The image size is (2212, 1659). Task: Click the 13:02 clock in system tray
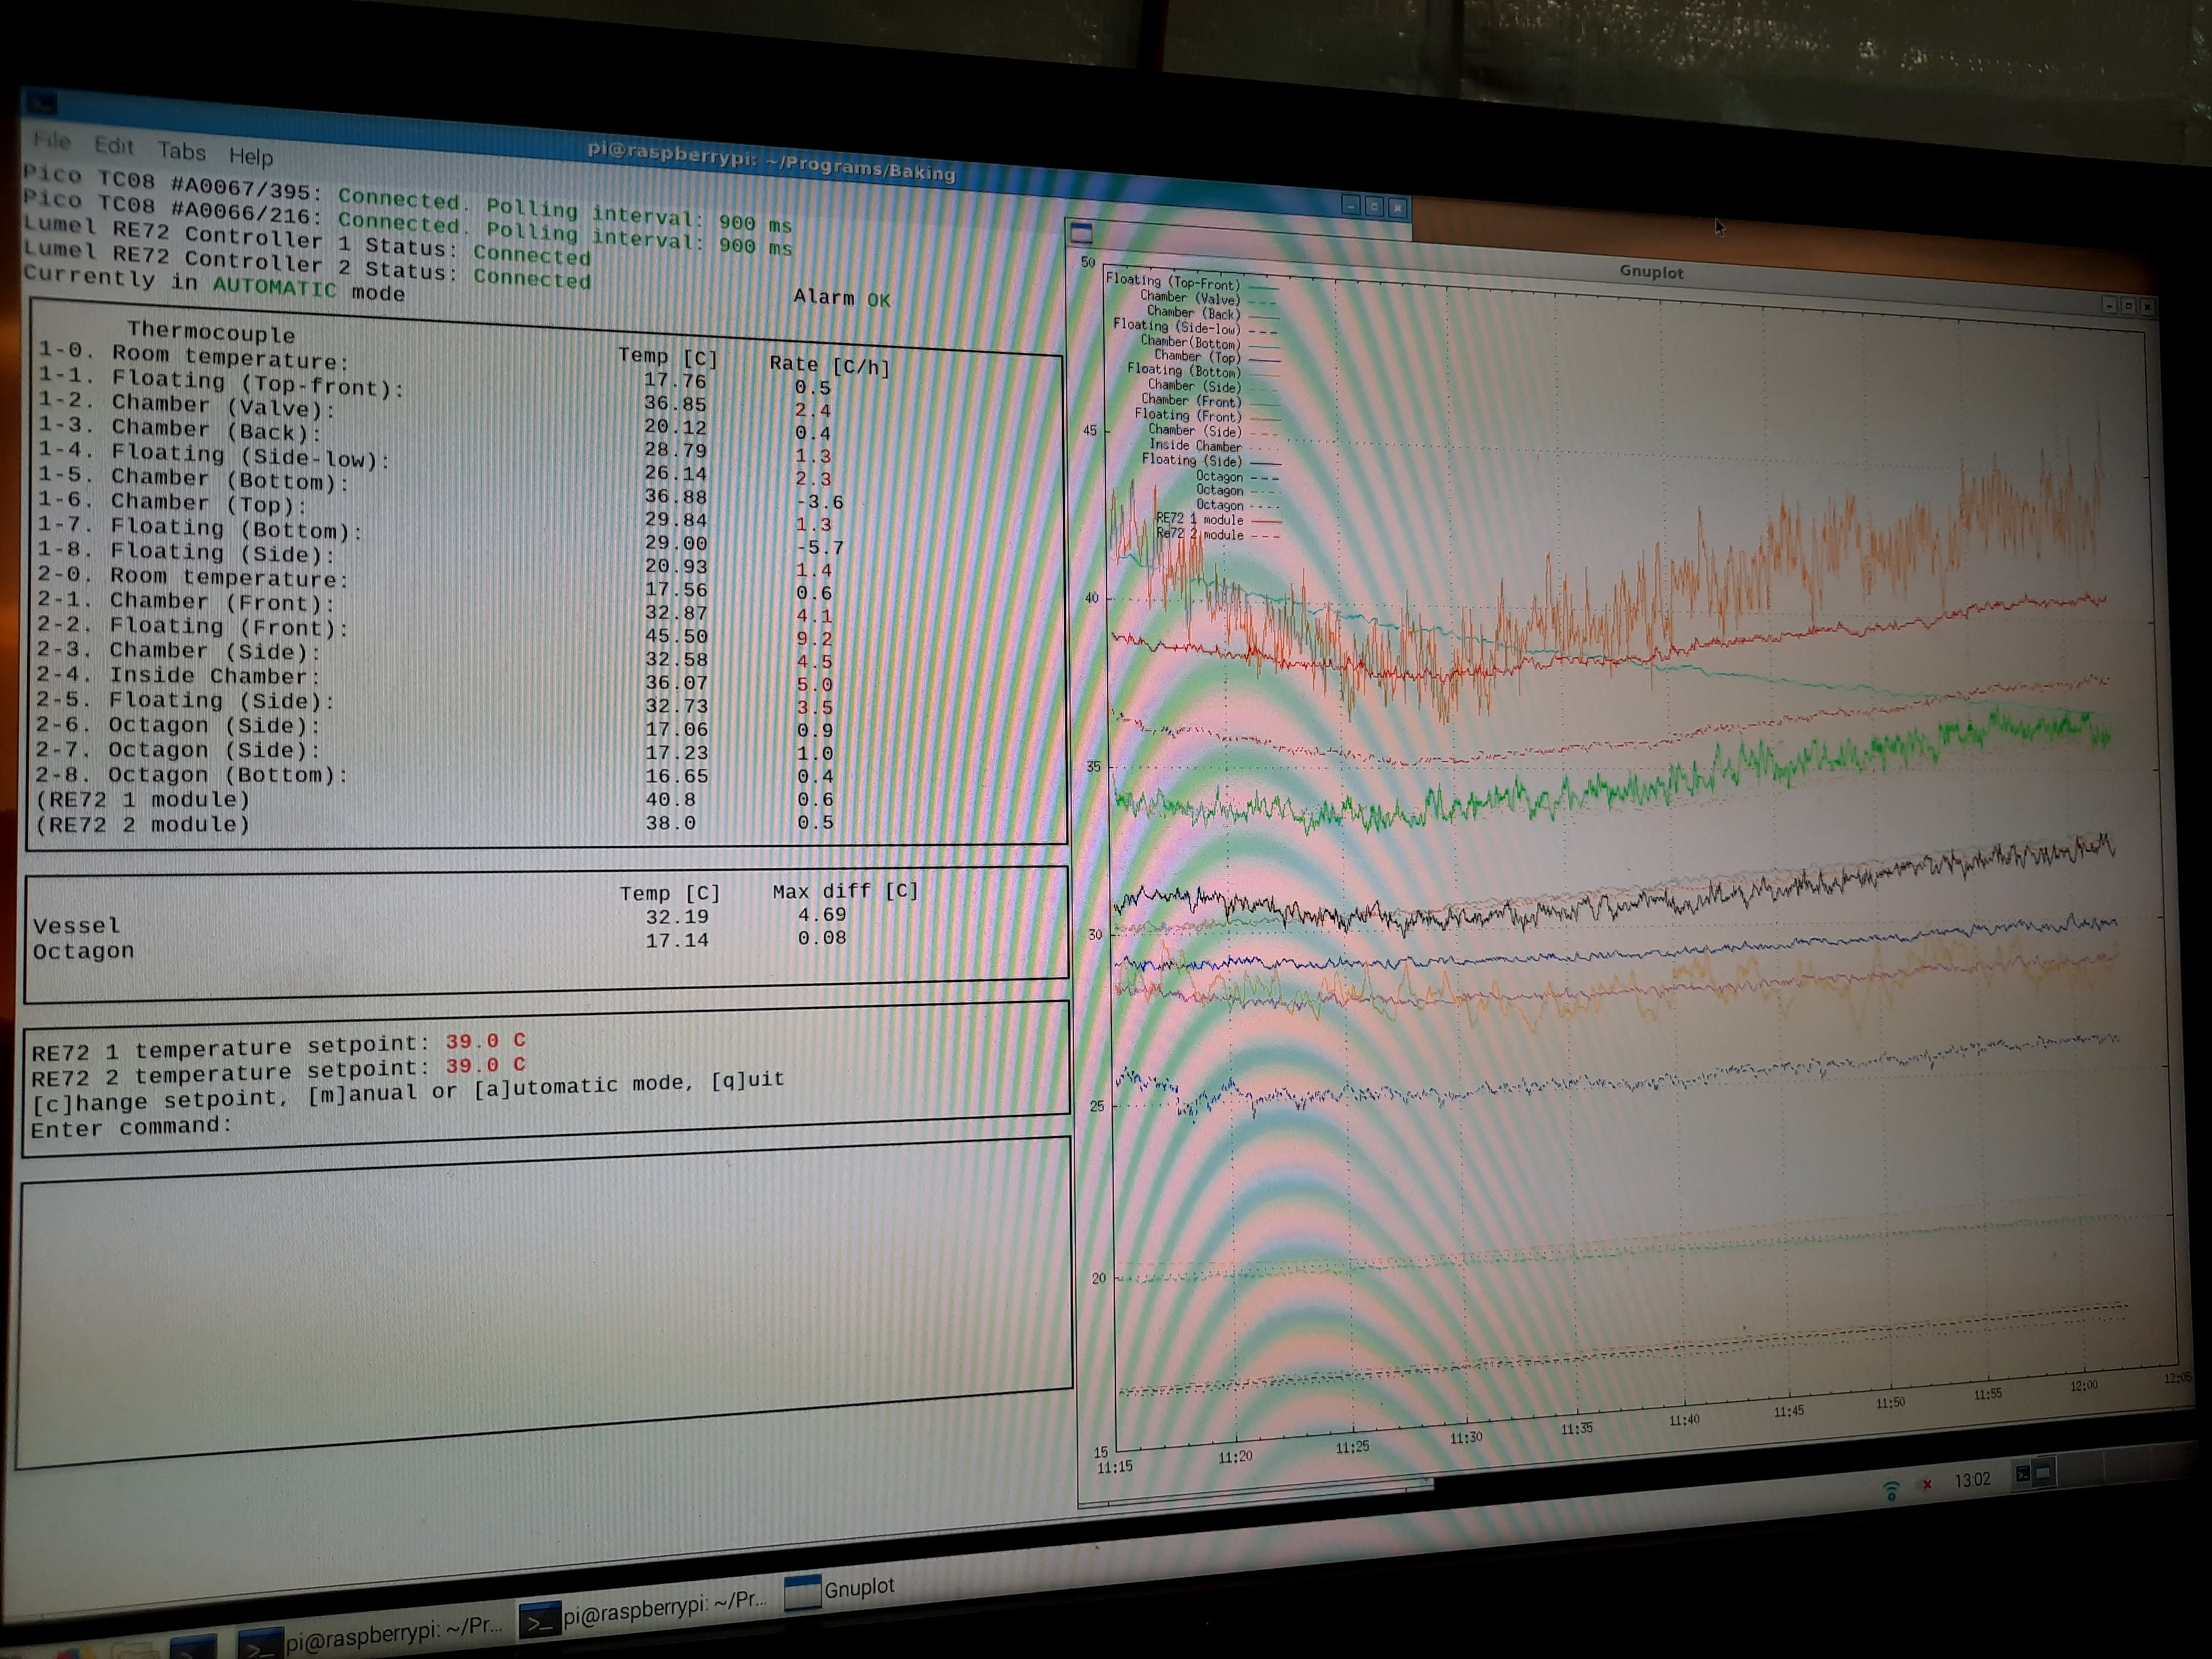pos(1972,1480)
